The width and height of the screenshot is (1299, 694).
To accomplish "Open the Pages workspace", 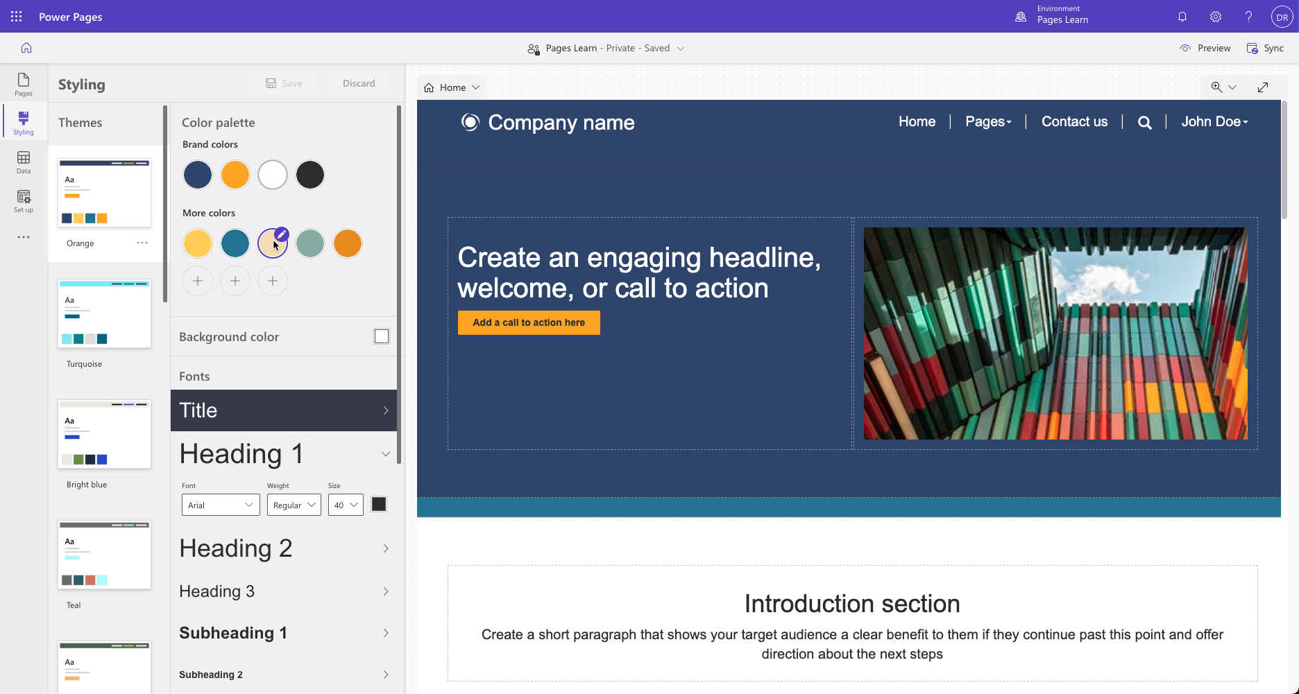I will pyautogui.click(x=24, y=85).
